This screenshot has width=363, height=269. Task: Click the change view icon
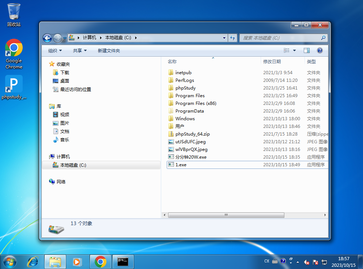pos(287,50)
